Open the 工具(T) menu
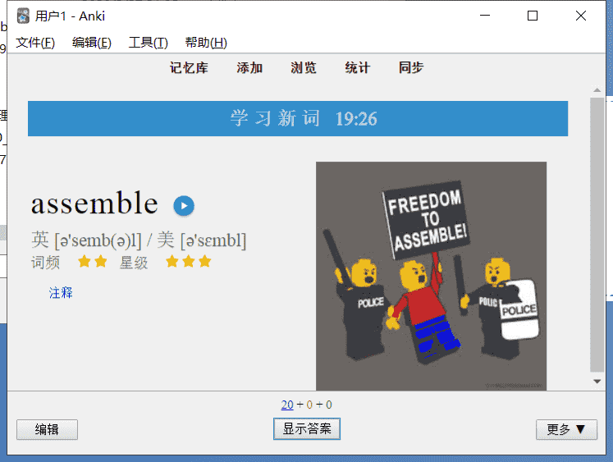Image resolution: width=613 pixels, height=462 pixels. pos(149,43)
